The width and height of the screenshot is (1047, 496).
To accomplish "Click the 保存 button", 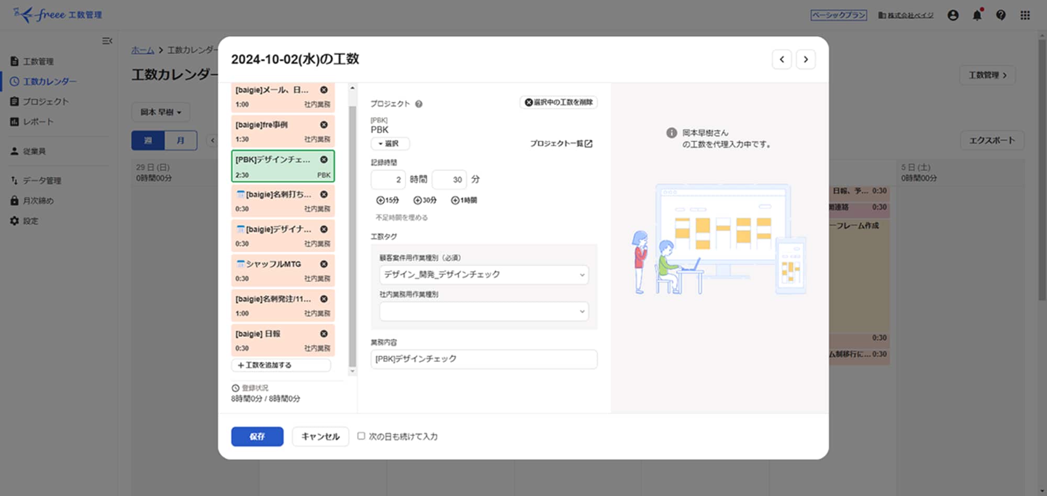I will tap(257, 436).
